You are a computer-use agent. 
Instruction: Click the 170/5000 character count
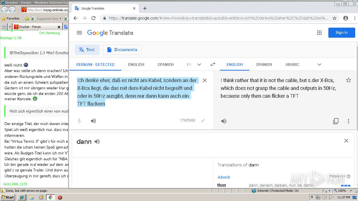(188, 120)
